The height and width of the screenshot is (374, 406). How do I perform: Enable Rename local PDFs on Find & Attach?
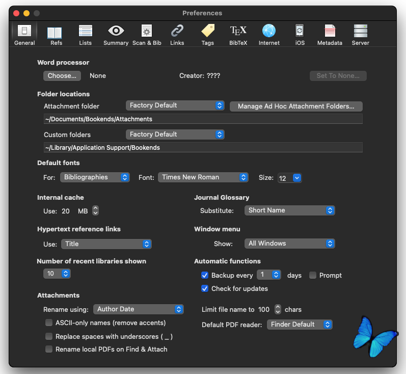pos(49,349)
